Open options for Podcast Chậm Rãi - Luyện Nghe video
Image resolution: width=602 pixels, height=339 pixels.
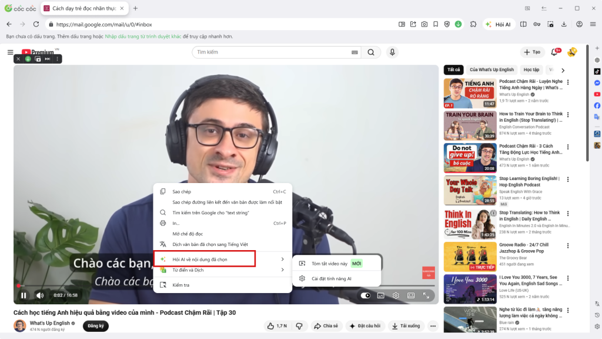[568, 82]
